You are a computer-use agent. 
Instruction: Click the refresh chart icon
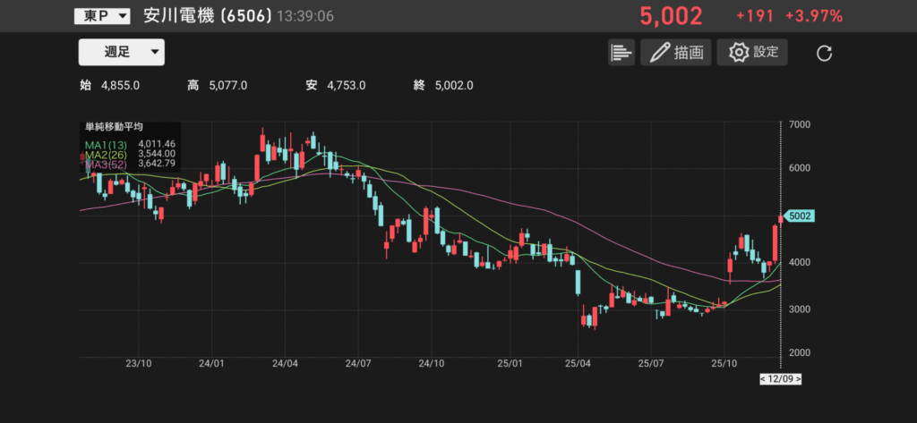[x=825, y=53]
